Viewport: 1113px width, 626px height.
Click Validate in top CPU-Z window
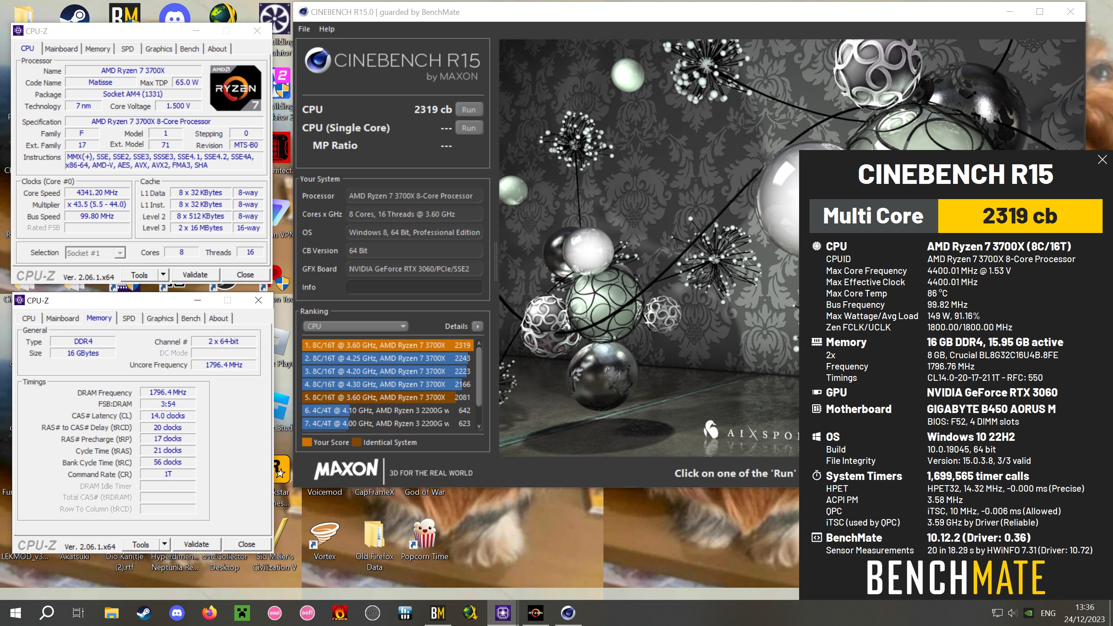[x=195, y=275]
